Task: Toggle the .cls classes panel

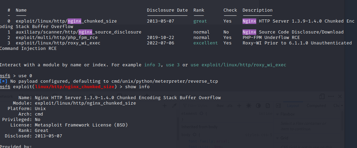Action: pos(230,106)
